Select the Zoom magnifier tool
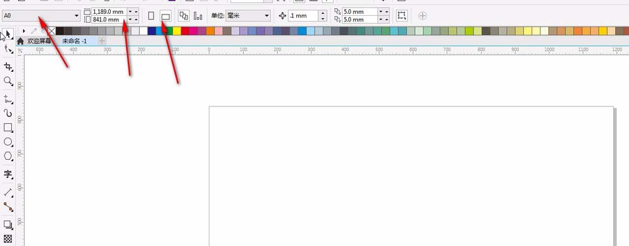Screen dimensions: 629x246 click(8, 81)
